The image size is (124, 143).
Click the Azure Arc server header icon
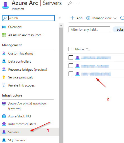[5, 6]
